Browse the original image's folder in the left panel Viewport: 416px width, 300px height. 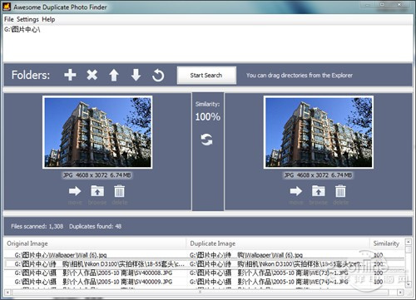pos(97,191)
